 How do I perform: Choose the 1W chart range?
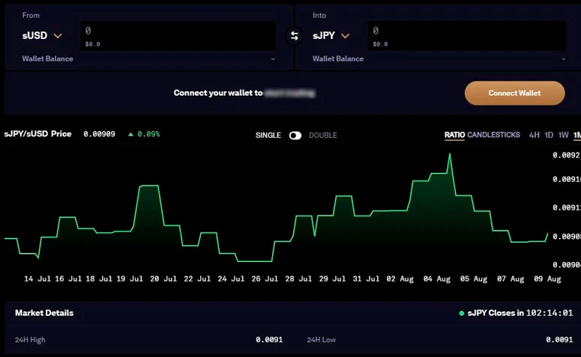563,135
